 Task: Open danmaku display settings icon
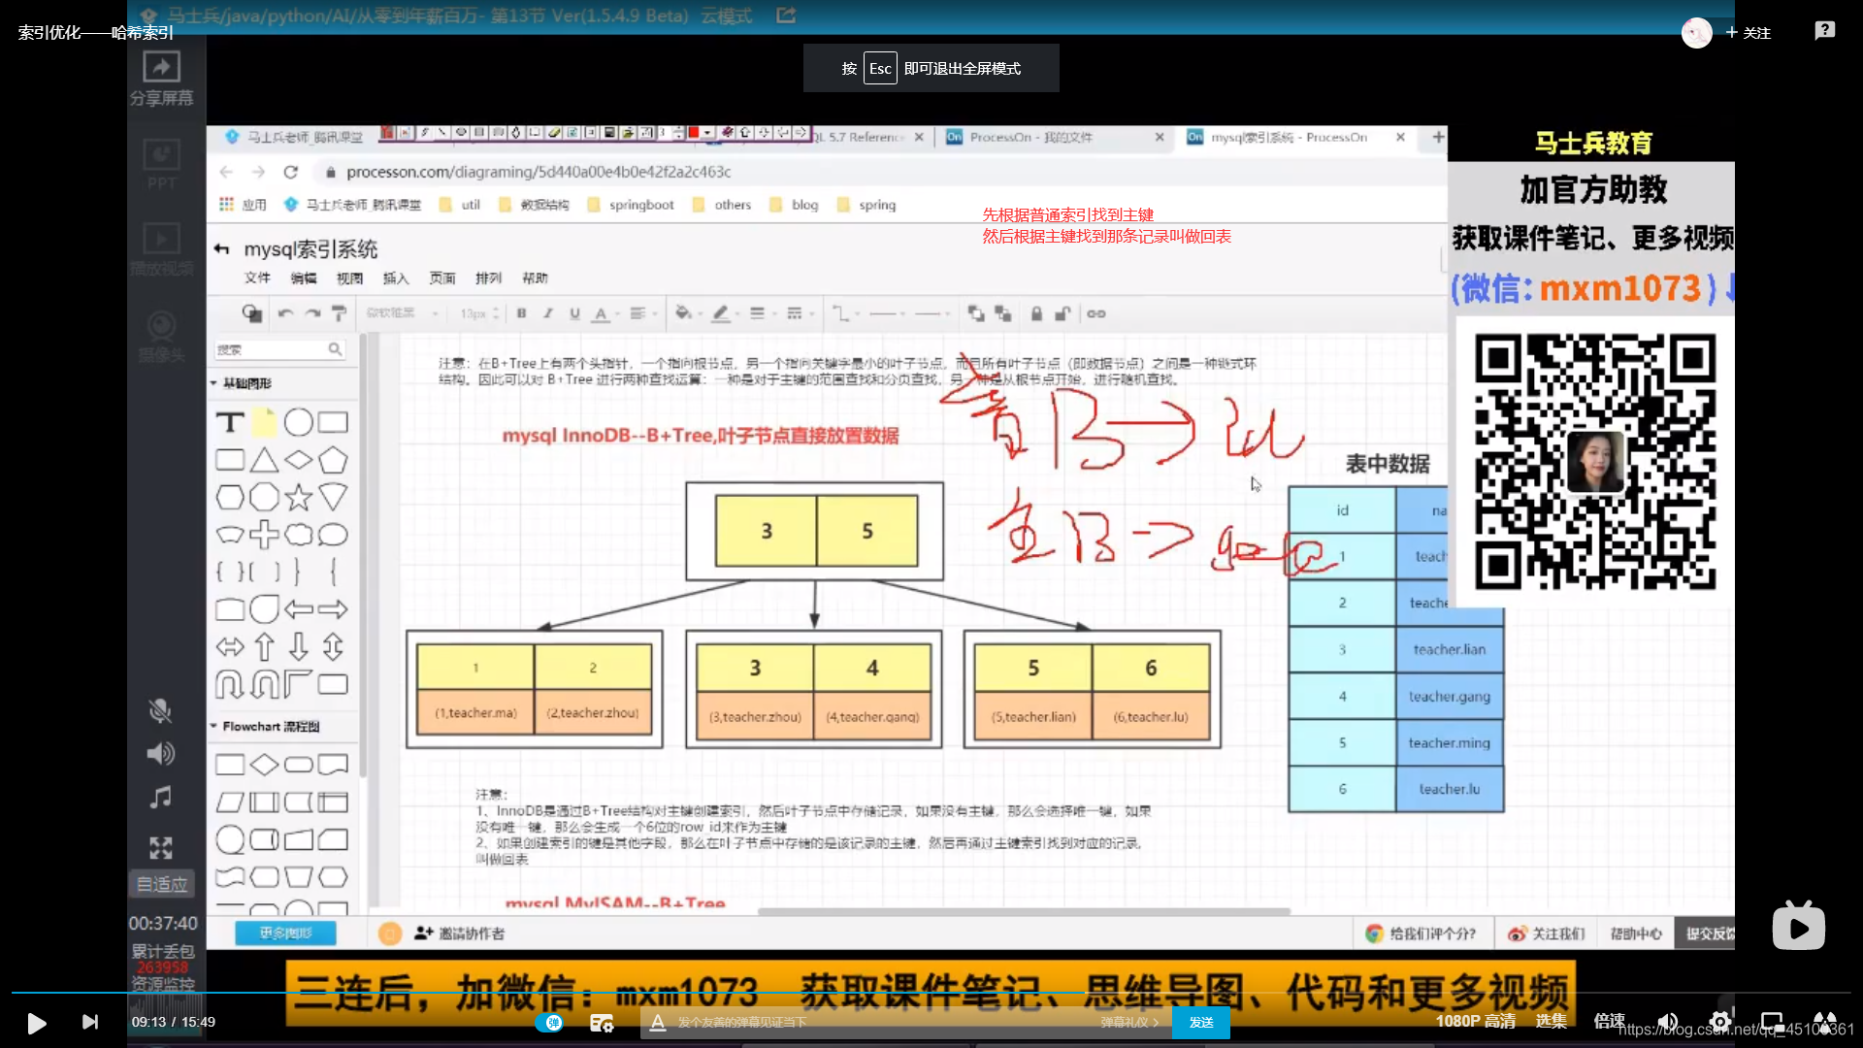tap(602, 1023)
